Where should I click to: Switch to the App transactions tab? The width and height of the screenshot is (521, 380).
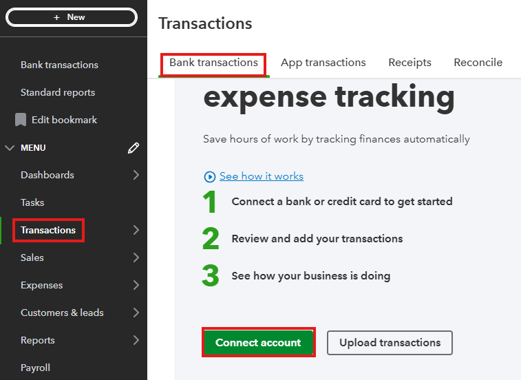click(x=323, y=63)
